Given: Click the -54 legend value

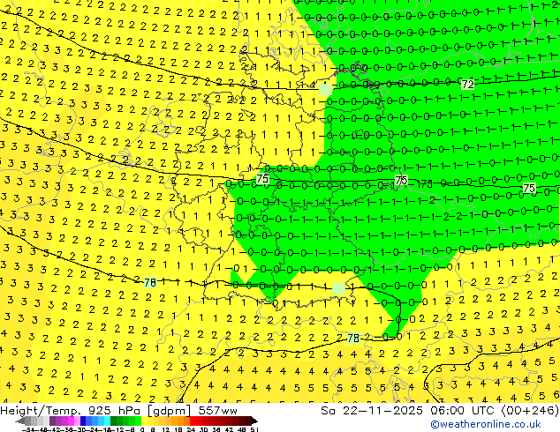Looking at the screenshot, I should coord(28,429).
